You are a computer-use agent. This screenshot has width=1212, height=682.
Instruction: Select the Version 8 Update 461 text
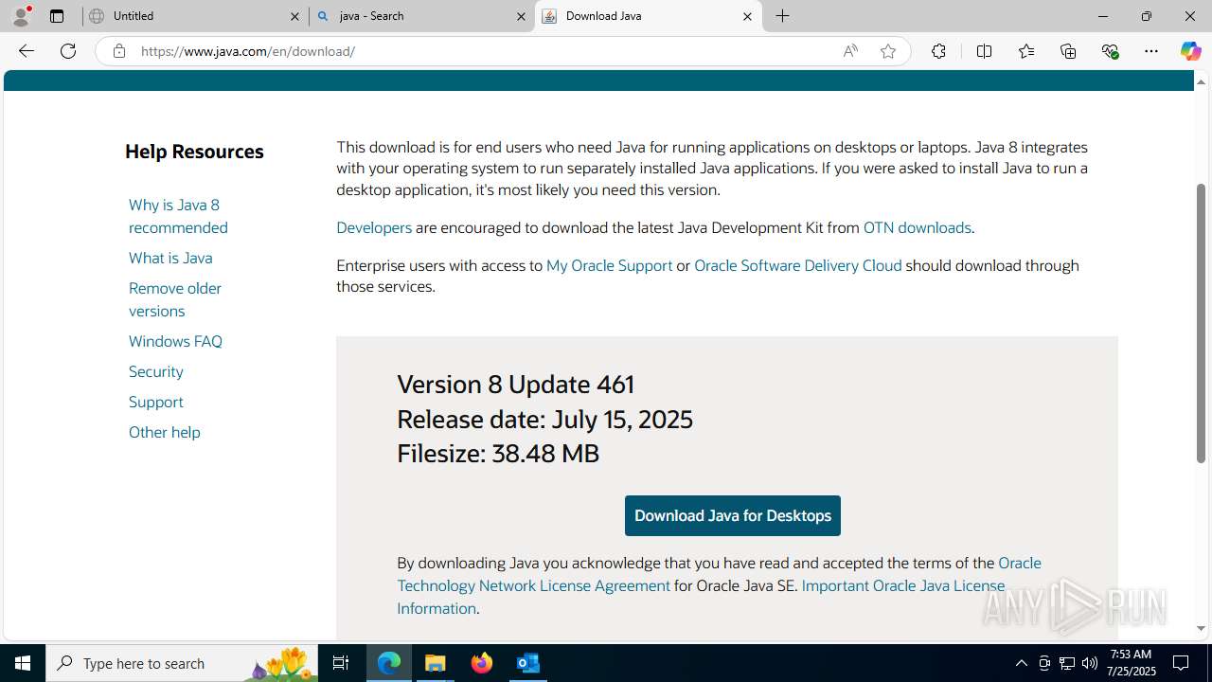point(515,384)
